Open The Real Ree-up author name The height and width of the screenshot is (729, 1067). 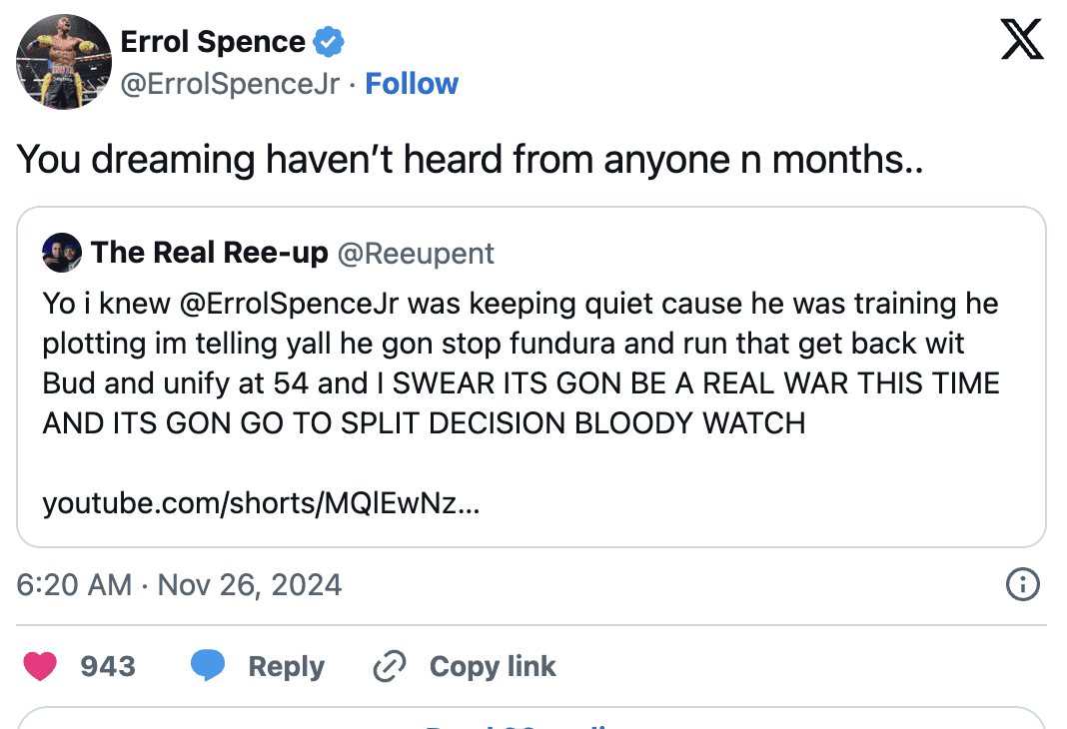210,254
